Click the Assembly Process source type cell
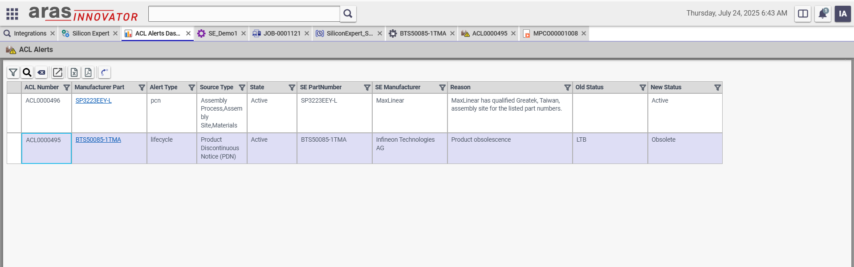Image resolution: width=854 pixels, height=267 pixels. [222, 113]
